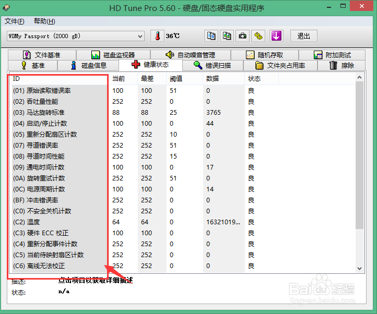Select row (C0) 不安全关机计数
This screenshot has height=314, width=377.
[x=182, y=211]
